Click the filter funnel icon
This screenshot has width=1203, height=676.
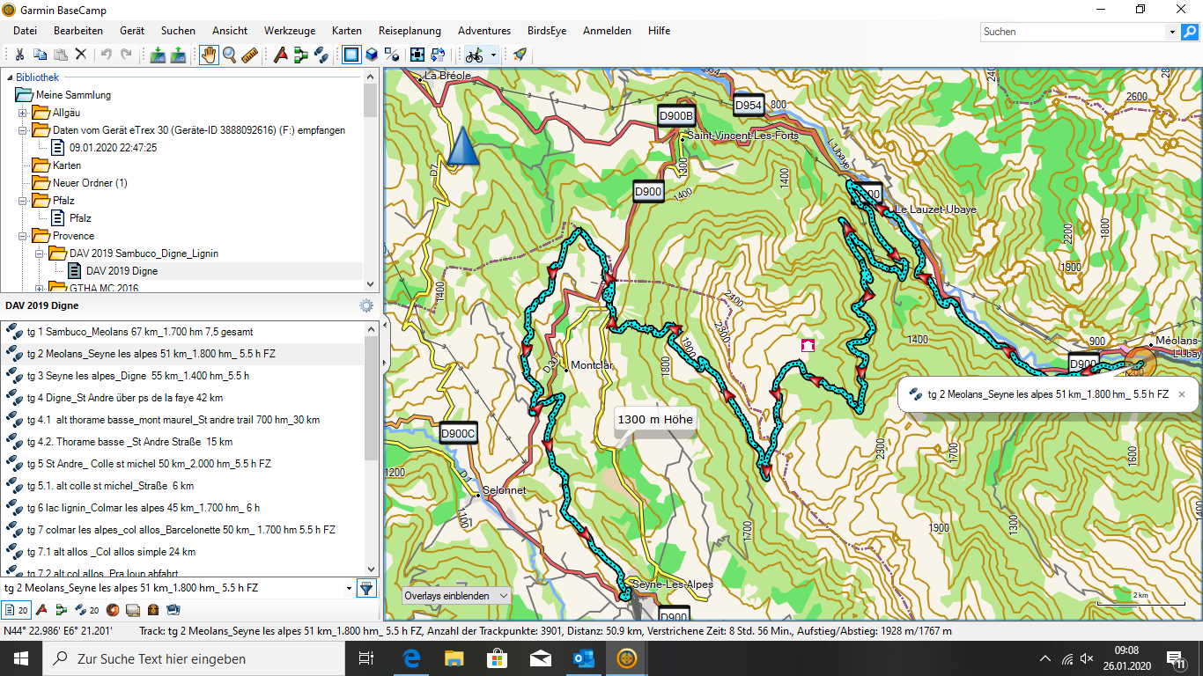click(x=366, y=588)
